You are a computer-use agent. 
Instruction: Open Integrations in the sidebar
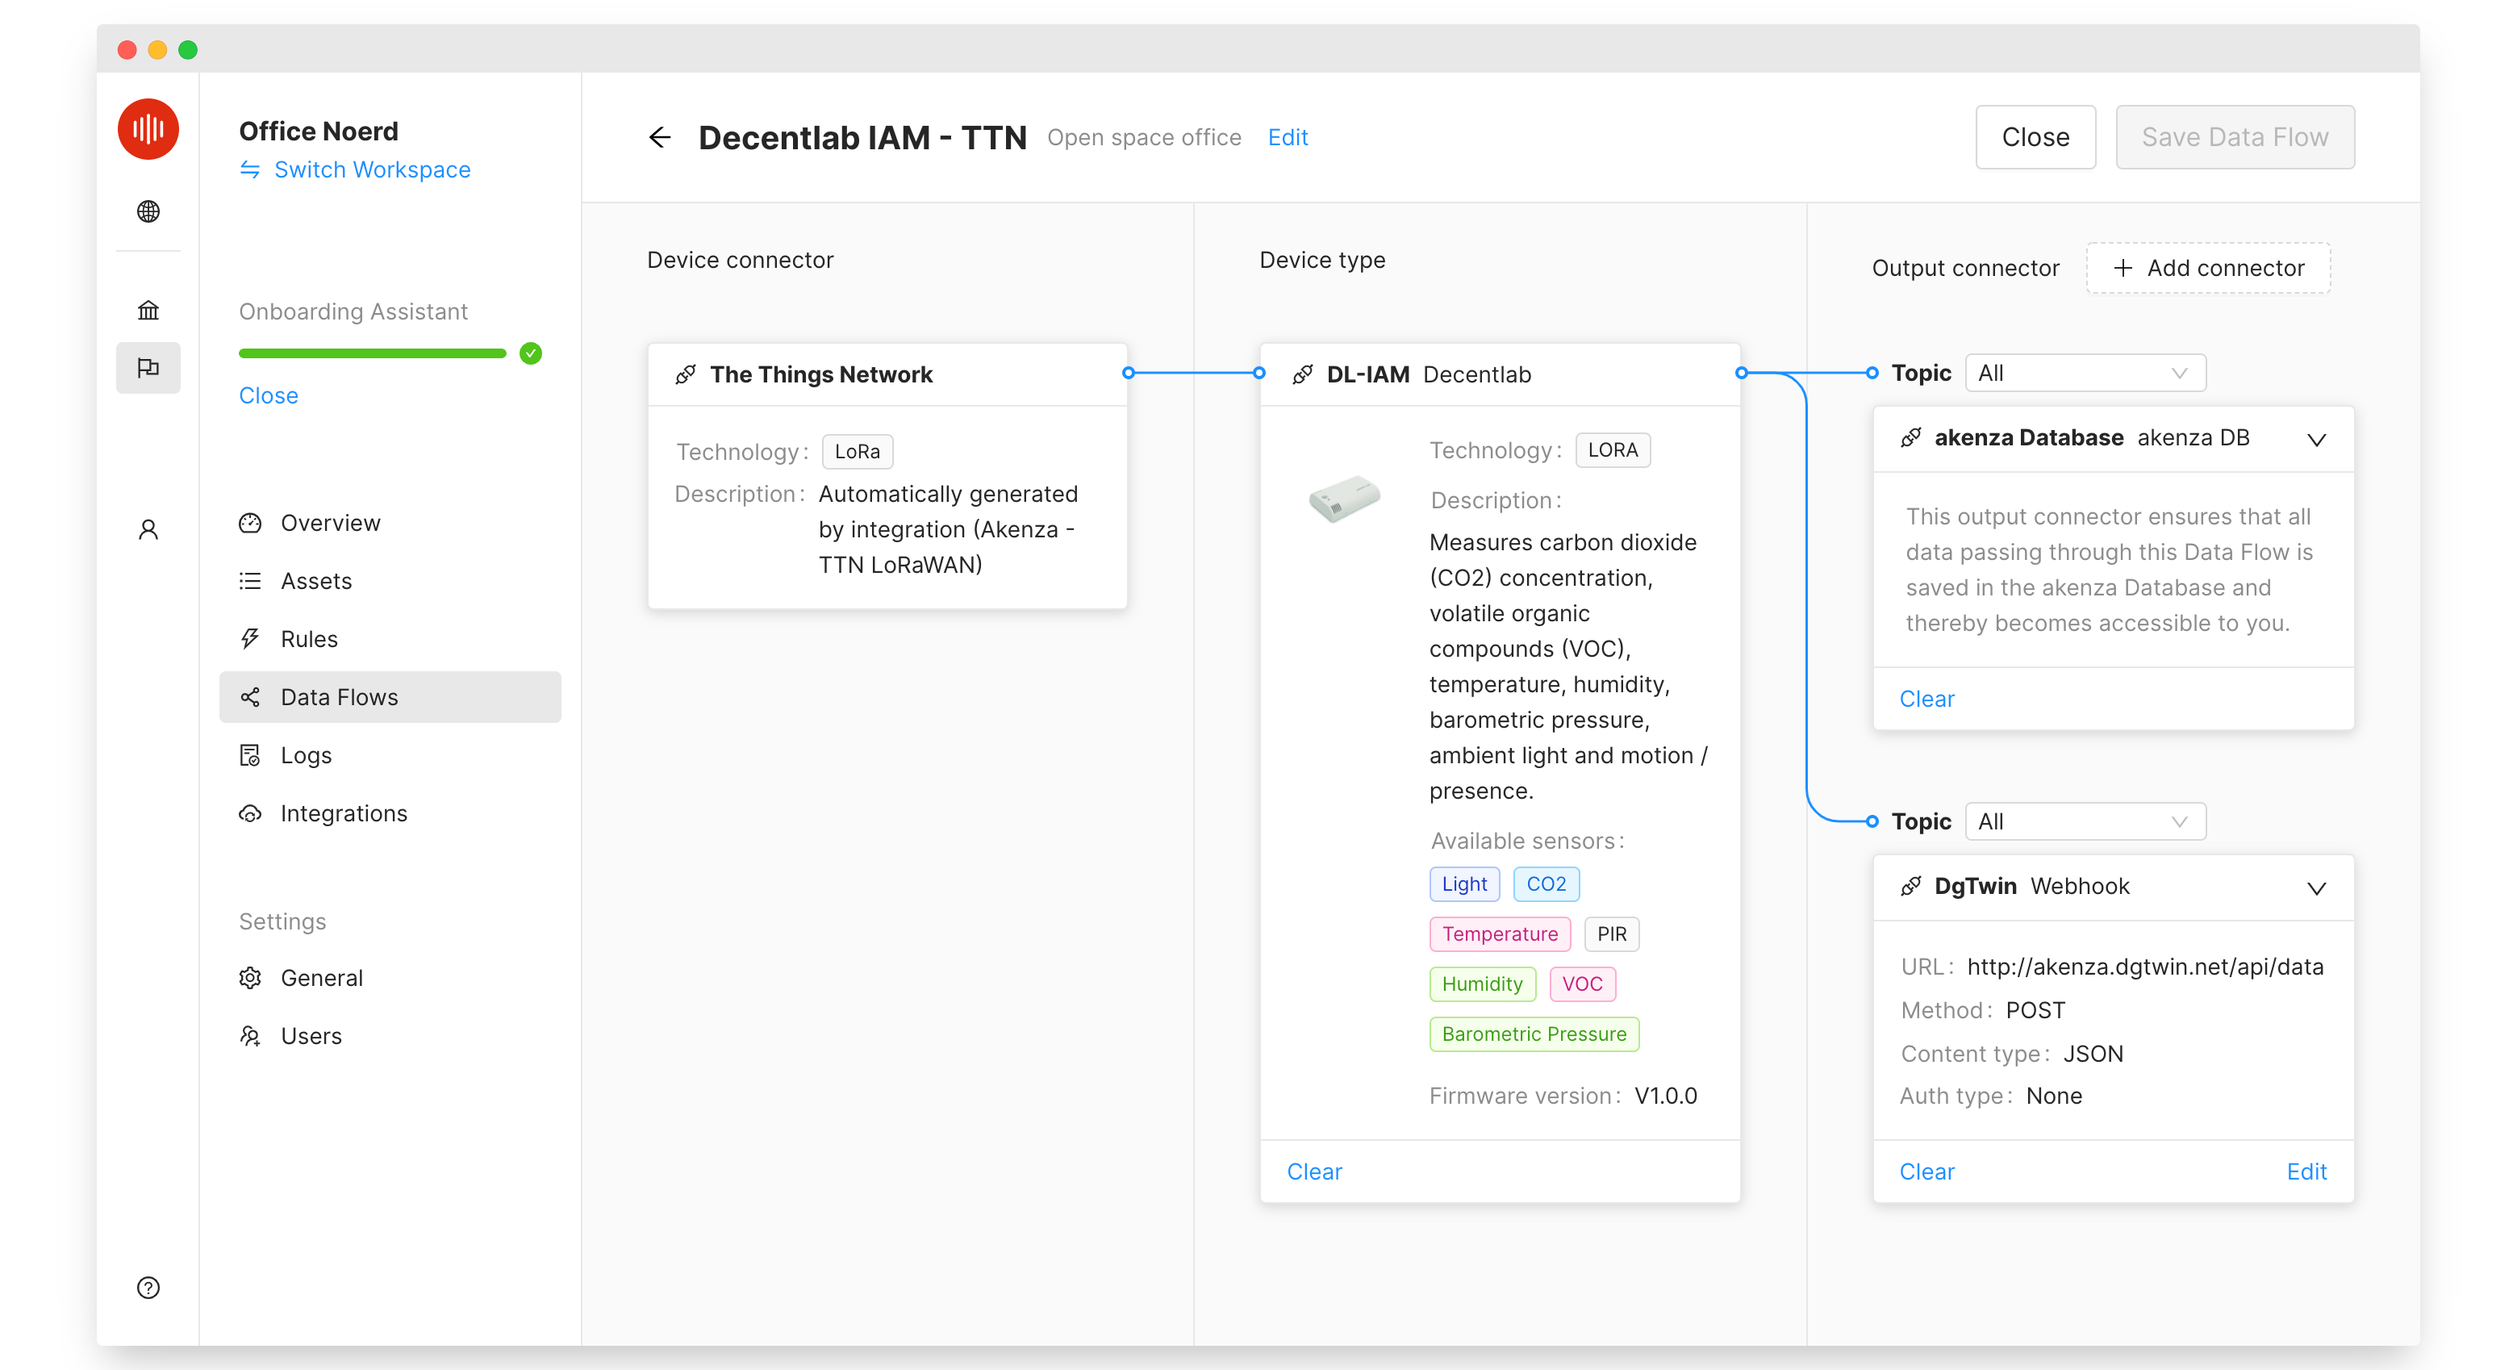click(390, 813)
